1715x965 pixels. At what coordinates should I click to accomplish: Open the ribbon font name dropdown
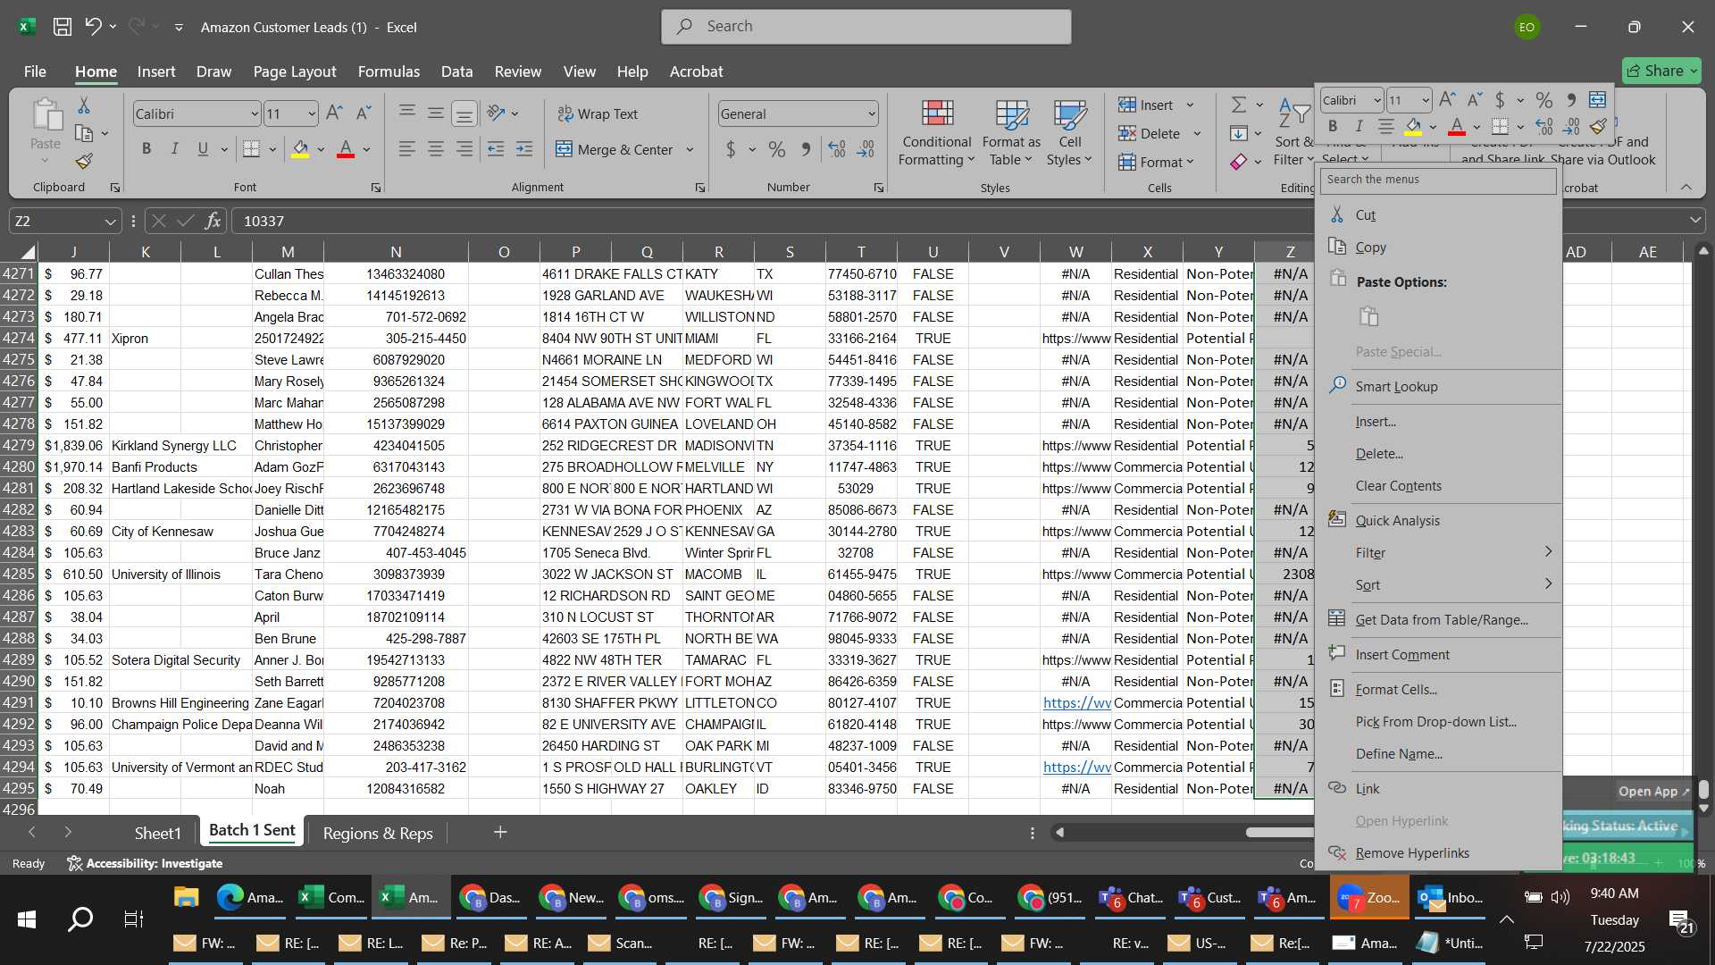254,113
